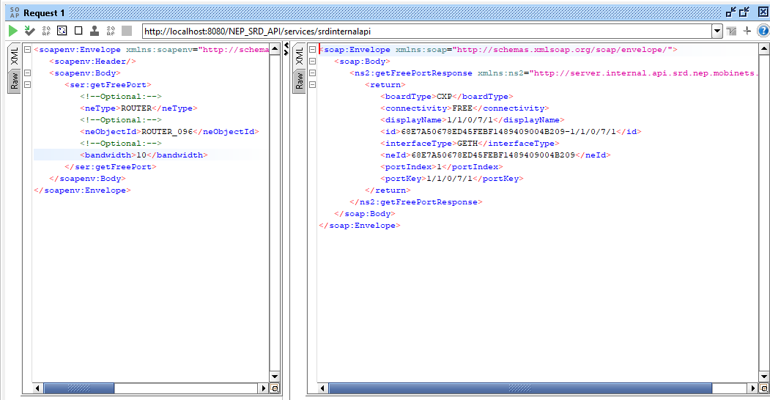Collapse the return node in response
770x400 pixels.
point(312,85)
